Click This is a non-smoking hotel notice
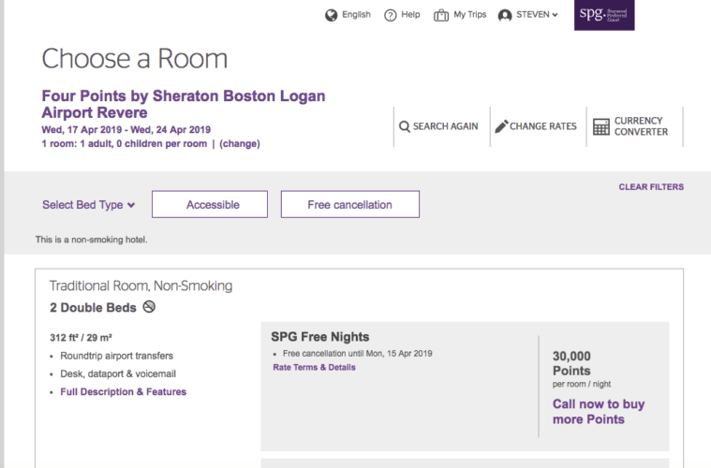The height and width of the screenshot is (468, 711). [x=91, y=240]
